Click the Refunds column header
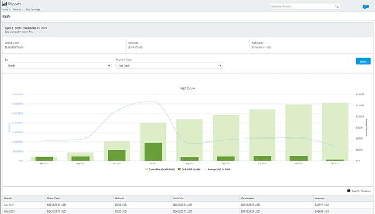The image size is (375, 214). point(143,198)
